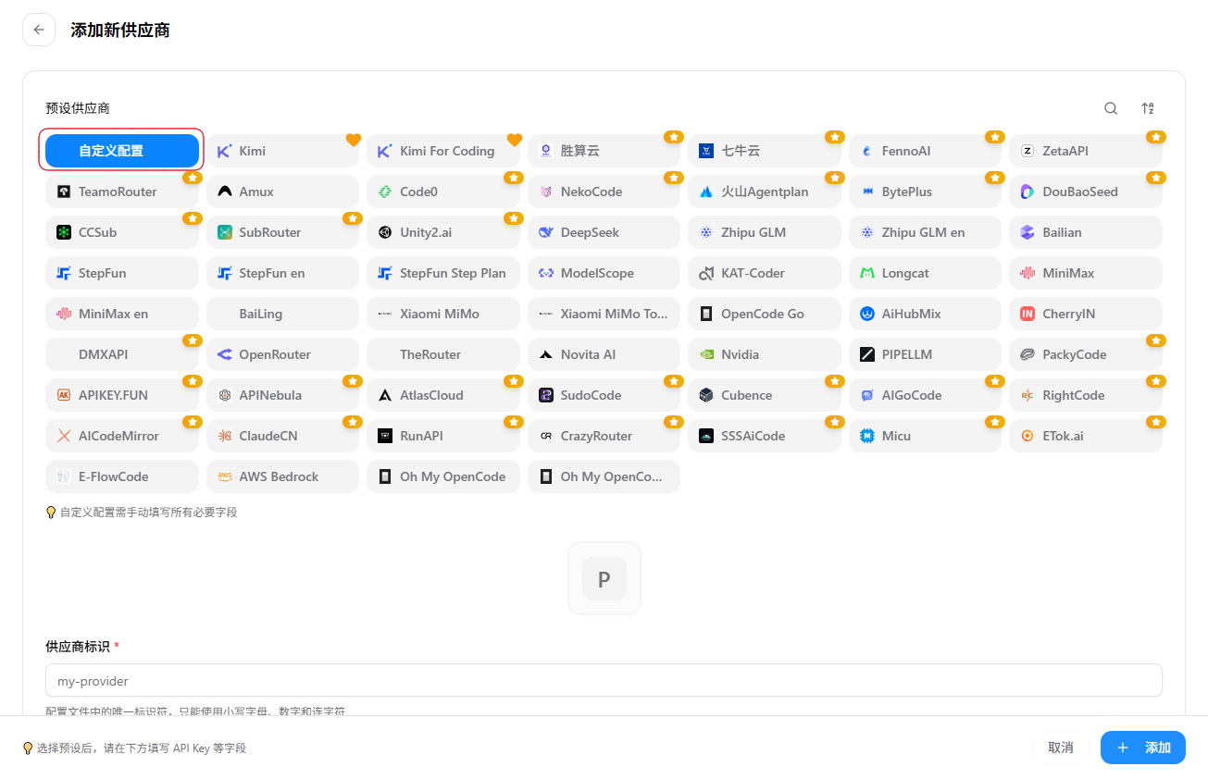The height and width of the screenshot is (779, 1208).
Task: Choose the TeamoRouter preset
Action: pyautogui.click(x=122, y=192)
